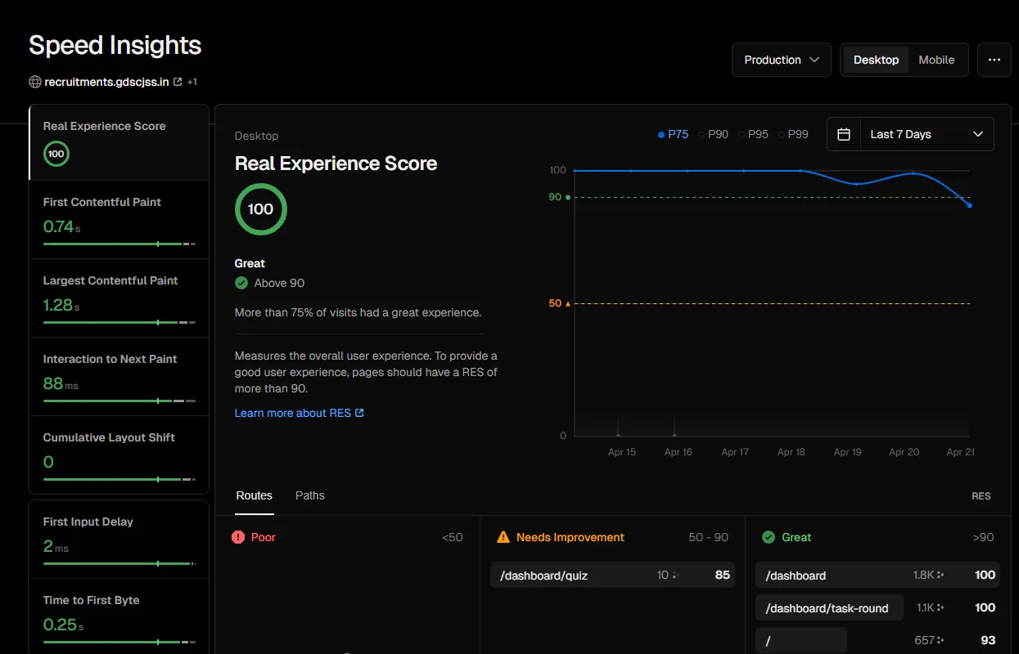Open the /dashboard/quiz route
Screen dimensions: 1019x654
point(613,576)
